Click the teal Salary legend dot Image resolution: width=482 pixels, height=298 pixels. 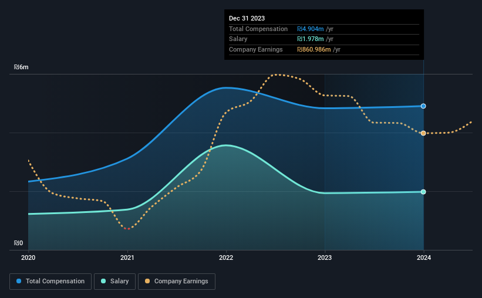click(x=103, y=281)
